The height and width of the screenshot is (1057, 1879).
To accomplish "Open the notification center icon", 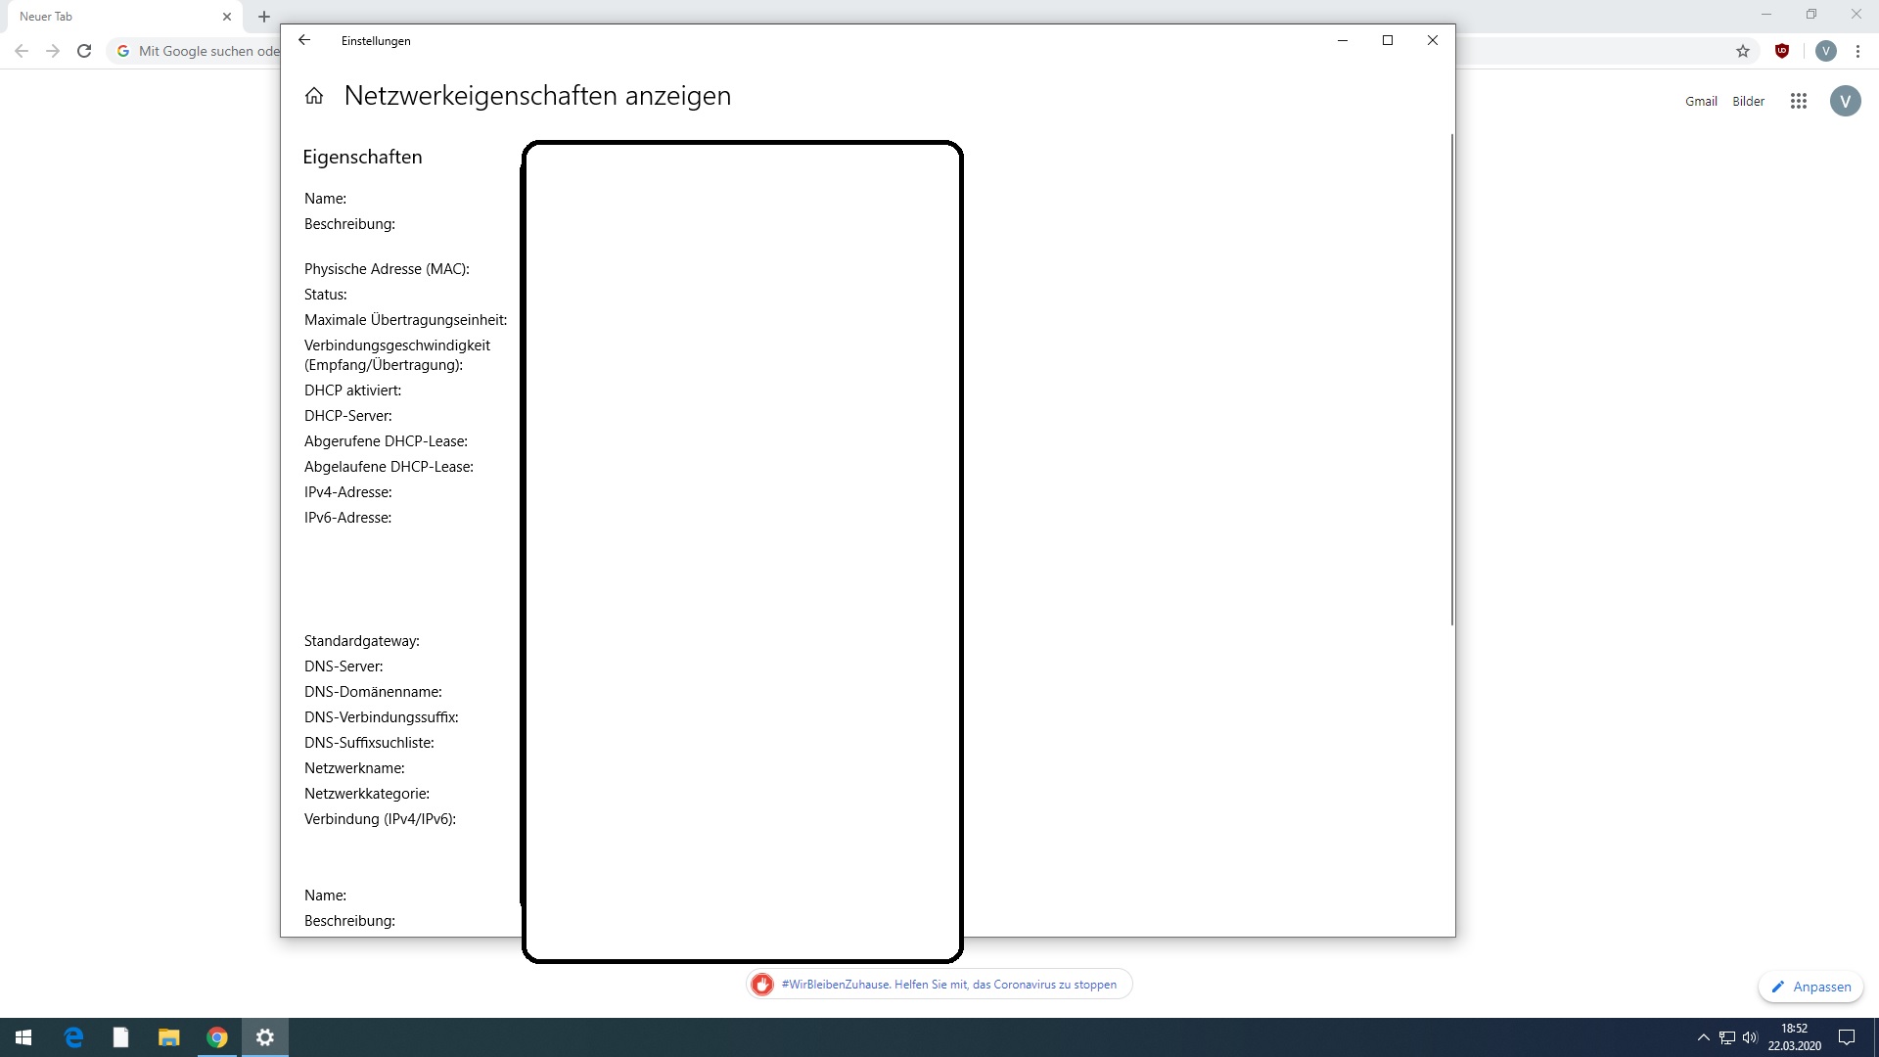I will pyautogui.click(x=1847, y=1037).
